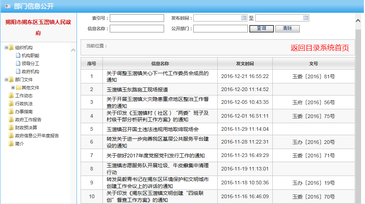Click the 发文时间 column header

(245, 63)
